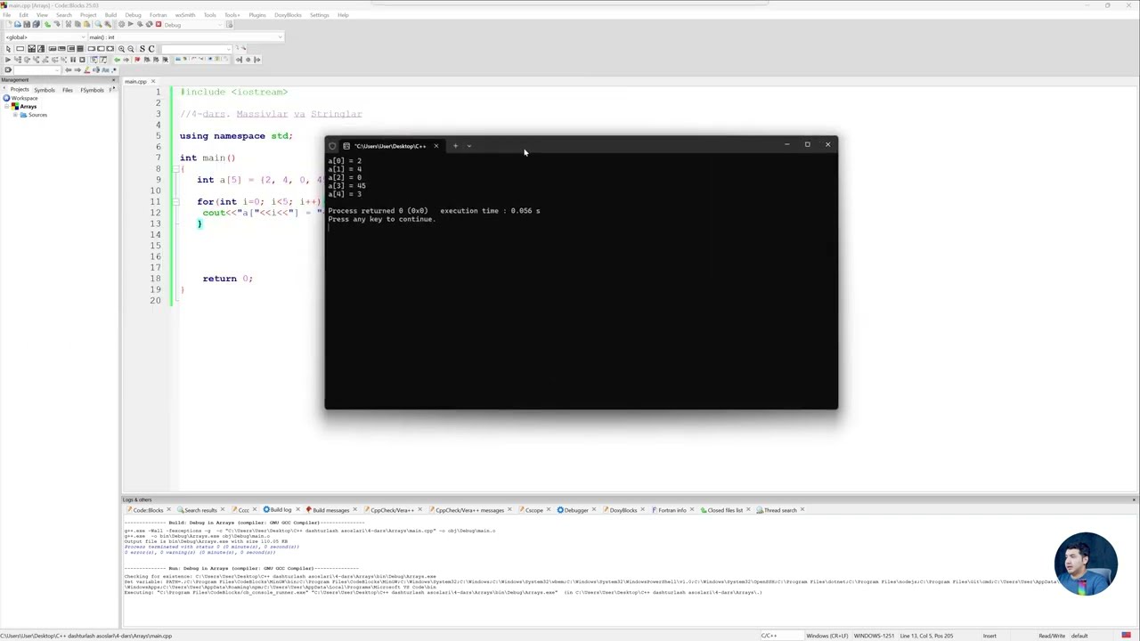Switch to the Debugger log tab
This screenshot has height=641, width=1140.
[x=575, y=510]
